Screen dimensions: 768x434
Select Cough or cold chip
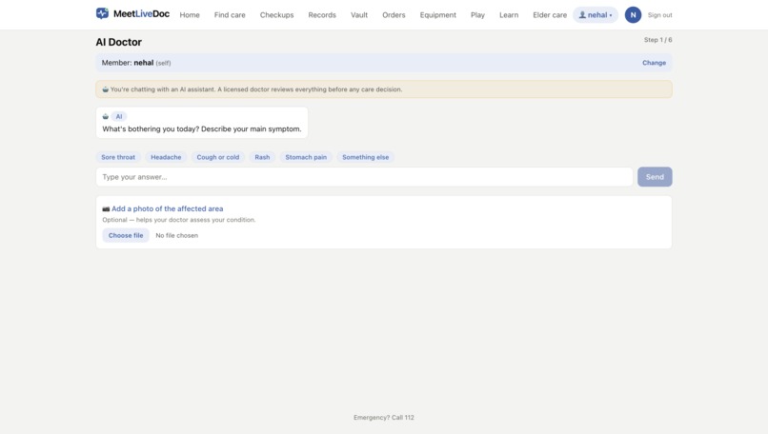(218, 157)
